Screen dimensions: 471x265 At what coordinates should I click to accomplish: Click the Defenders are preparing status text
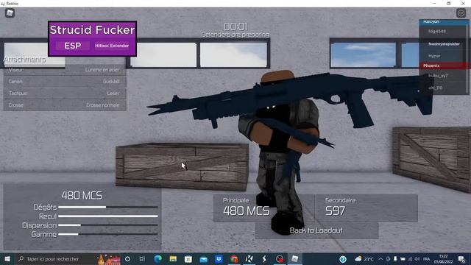click(x=235, y=35)
